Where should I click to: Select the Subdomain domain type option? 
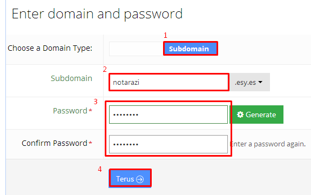[x=191, y=49]
